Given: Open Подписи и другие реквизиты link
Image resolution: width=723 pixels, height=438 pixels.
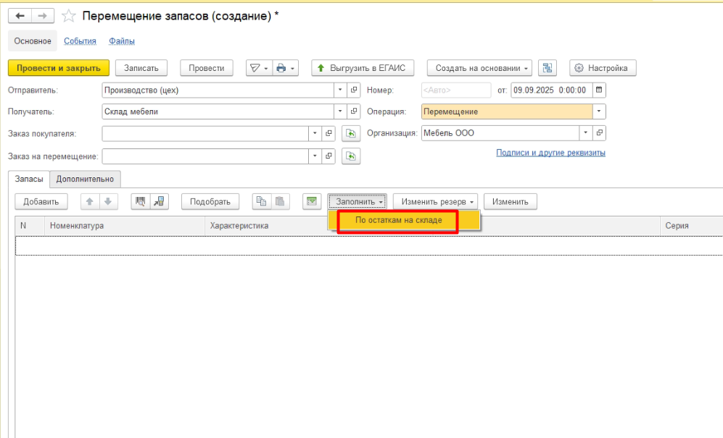Looking at the screenshot, I should 550,153.
